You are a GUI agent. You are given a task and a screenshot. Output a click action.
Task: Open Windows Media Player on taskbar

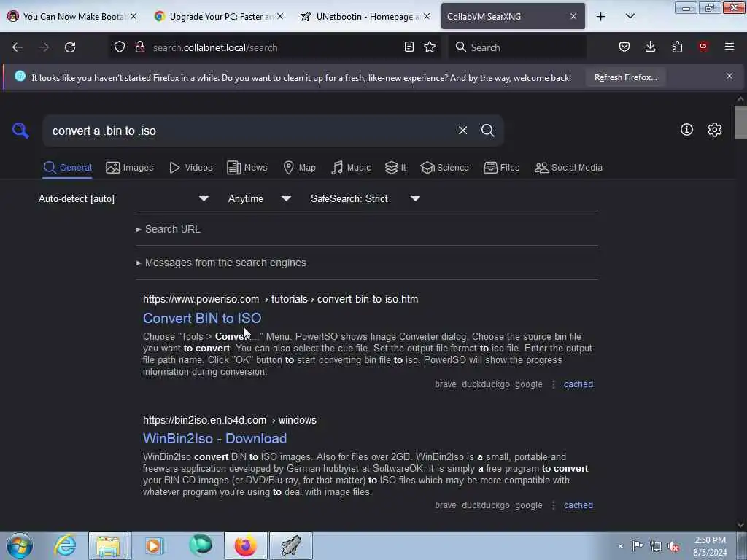(x=154, y=545)
